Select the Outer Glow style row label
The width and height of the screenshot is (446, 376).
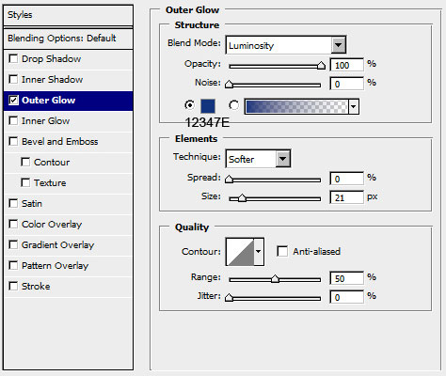pyautogui.click(x=49, y=101)
